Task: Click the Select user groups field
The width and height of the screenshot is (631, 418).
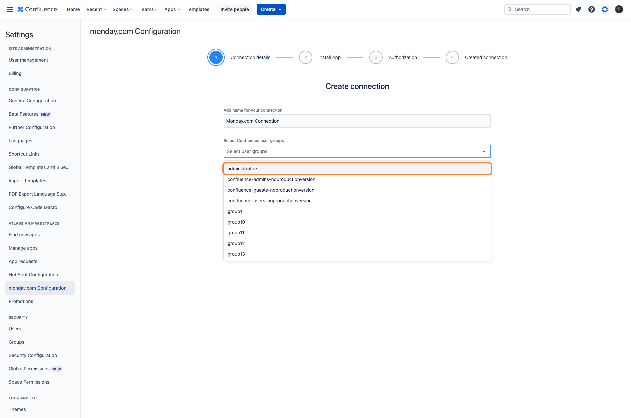Action: click(357, 151)
